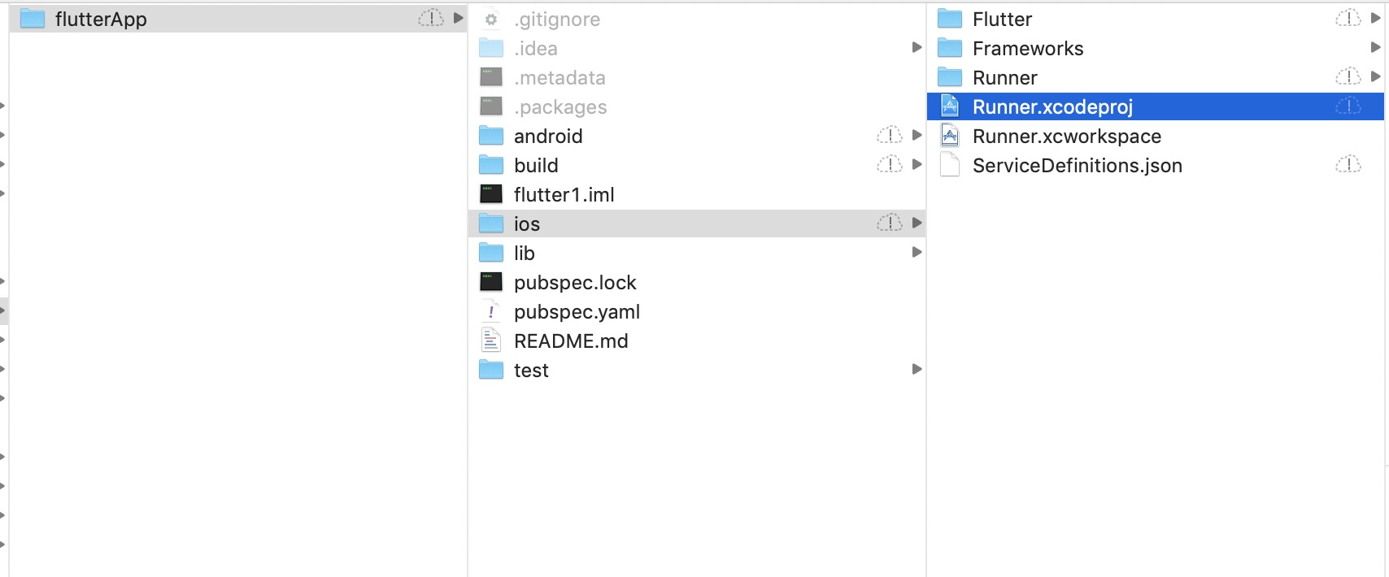The image size is (1389, 577).
Task: Select the .idea hidden folder
Action: click(x=535, y=48)
